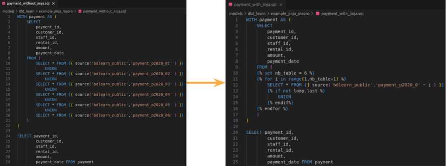Expand chevron after 'models' in right breadcrumb
This screenshot has height=166, width=447.
click(245, 14)
